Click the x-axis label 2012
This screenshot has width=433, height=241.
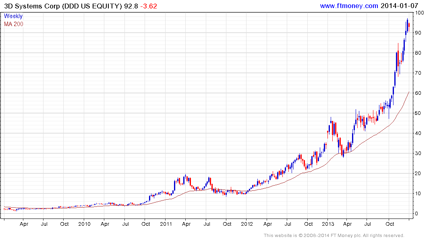[247, 224]
